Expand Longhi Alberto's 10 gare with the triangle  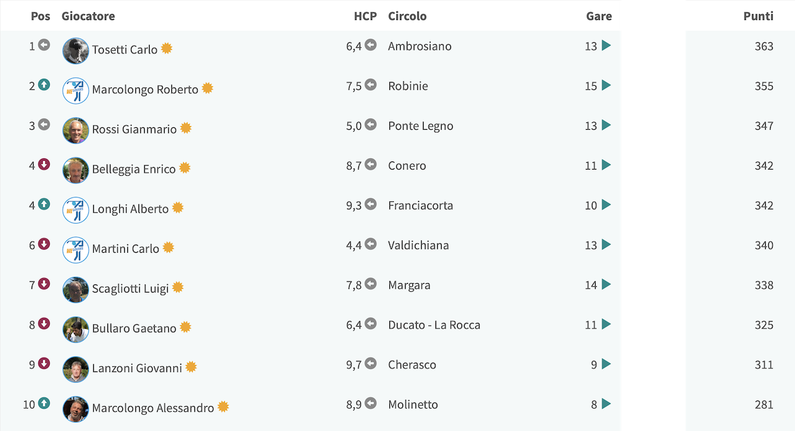coord(606,205)
